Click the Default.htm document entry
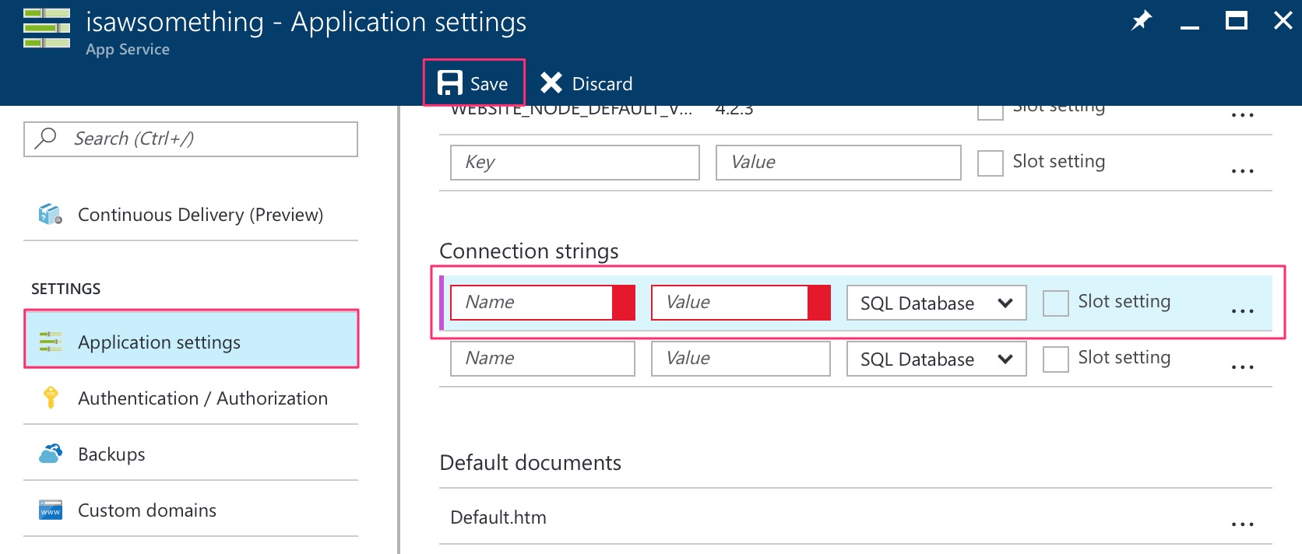 click(498, 517)
